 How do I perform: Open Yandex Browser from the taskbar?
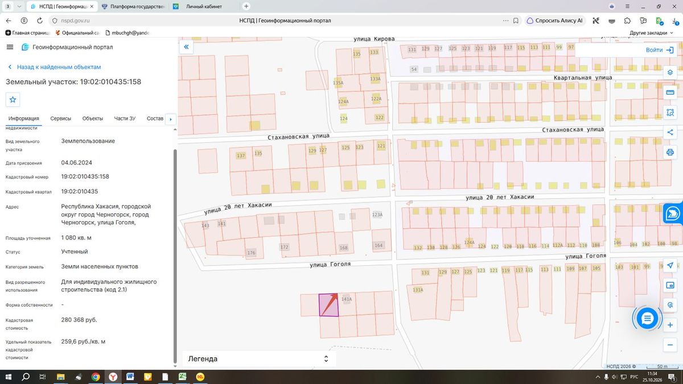pyautogui.click(x=113, y=377)
